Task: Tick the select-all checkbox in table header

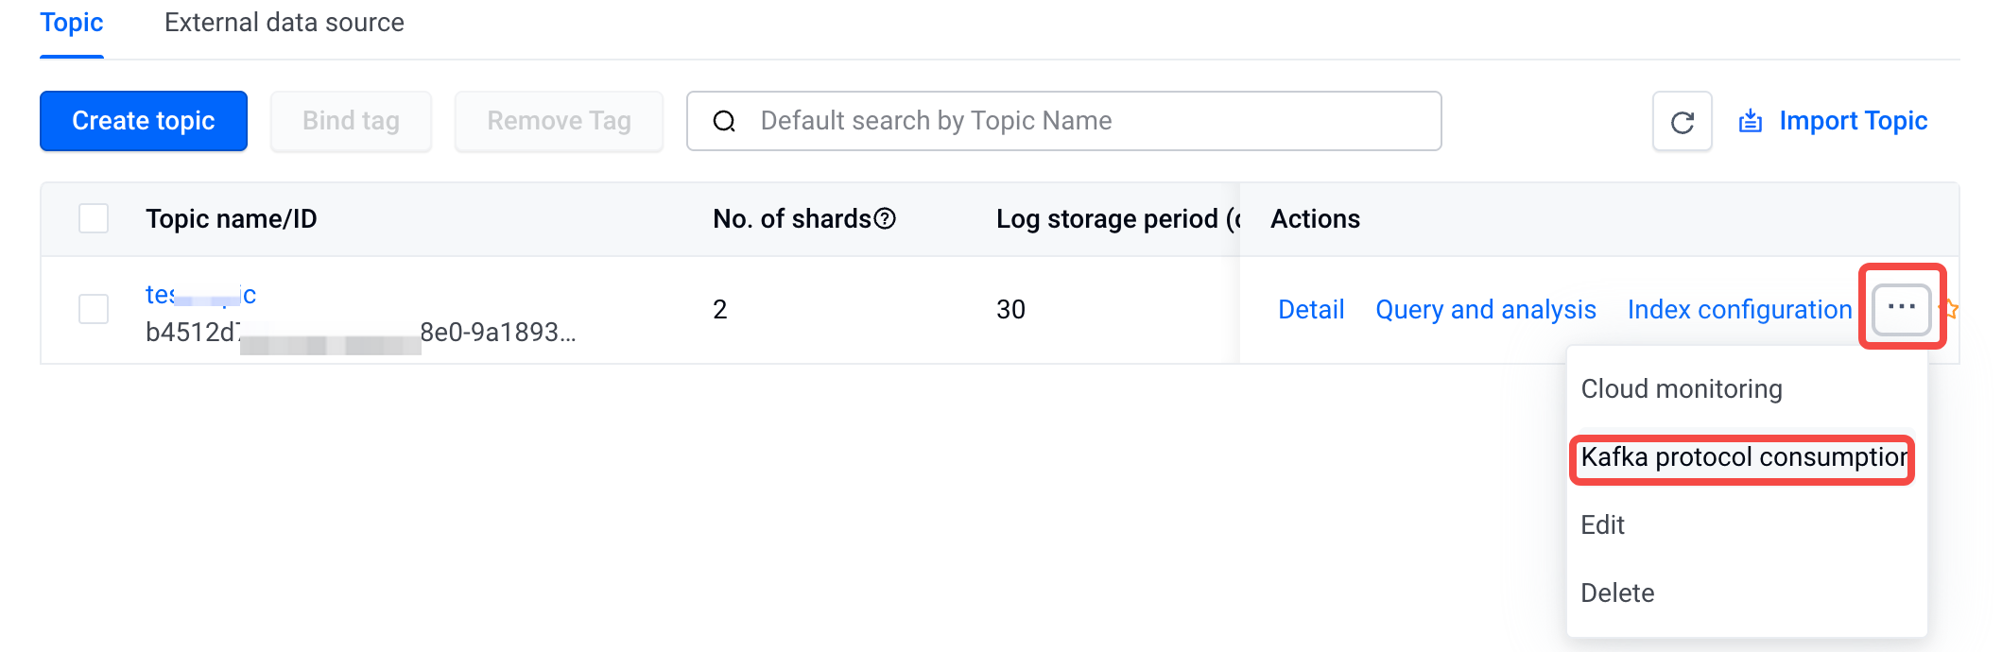Action: click(94, 218)
